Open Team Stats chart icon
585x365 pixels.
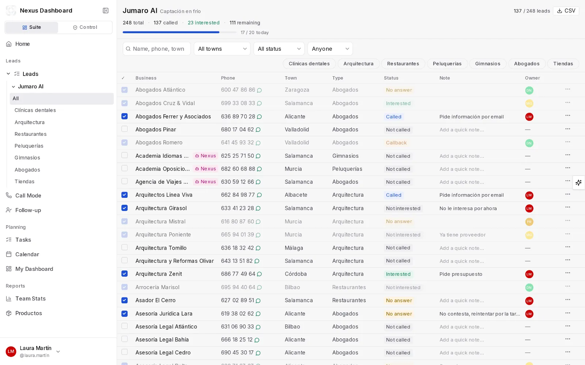(x=9, y=299)
